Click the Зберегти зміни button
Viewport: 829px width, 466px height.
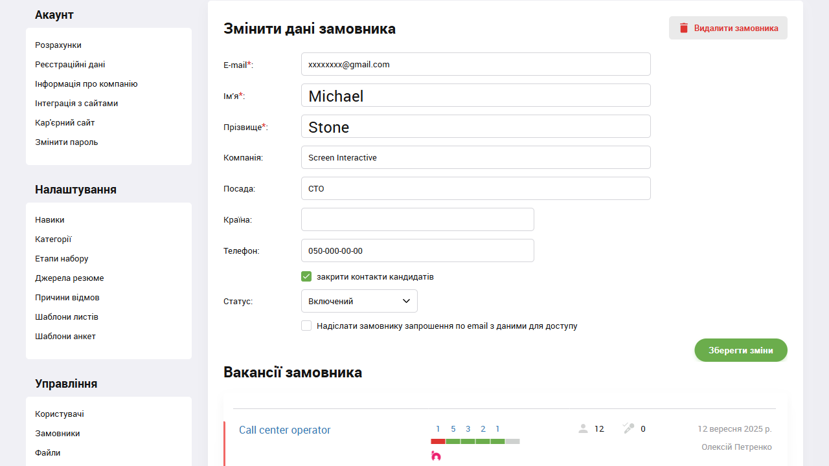(x=741, y=350)
